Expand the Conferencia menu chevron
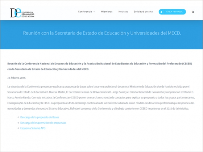This screenshot has height=152, width=203. pyautogui.click(x=94, y=12)
